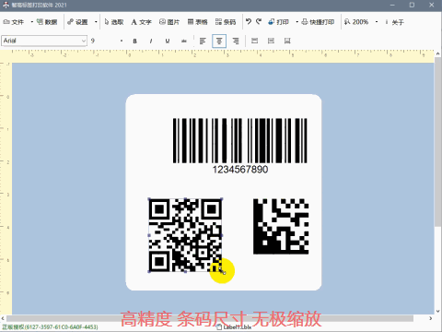Click the 1234567890 barcode text
This screenshot has height=332, width=442.
240,170
